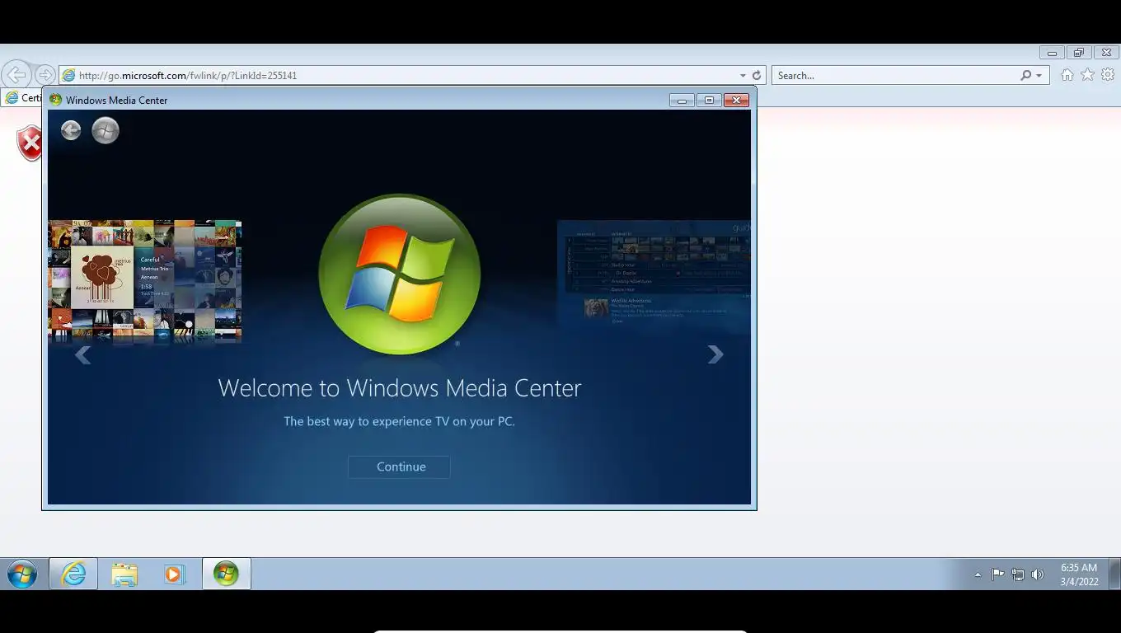Viewport: 1121px width, 633px height.
Task: Select the Certificate error browser tab
Action: pos(22,97)
